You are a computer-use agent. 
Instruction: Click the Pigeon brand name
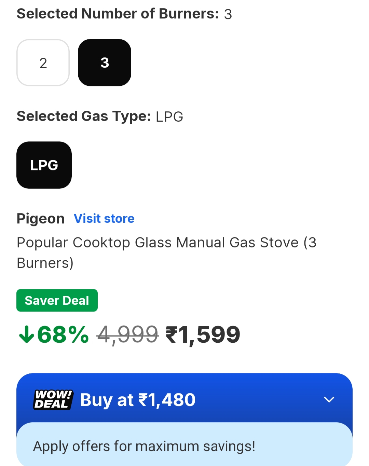(41, 219)
